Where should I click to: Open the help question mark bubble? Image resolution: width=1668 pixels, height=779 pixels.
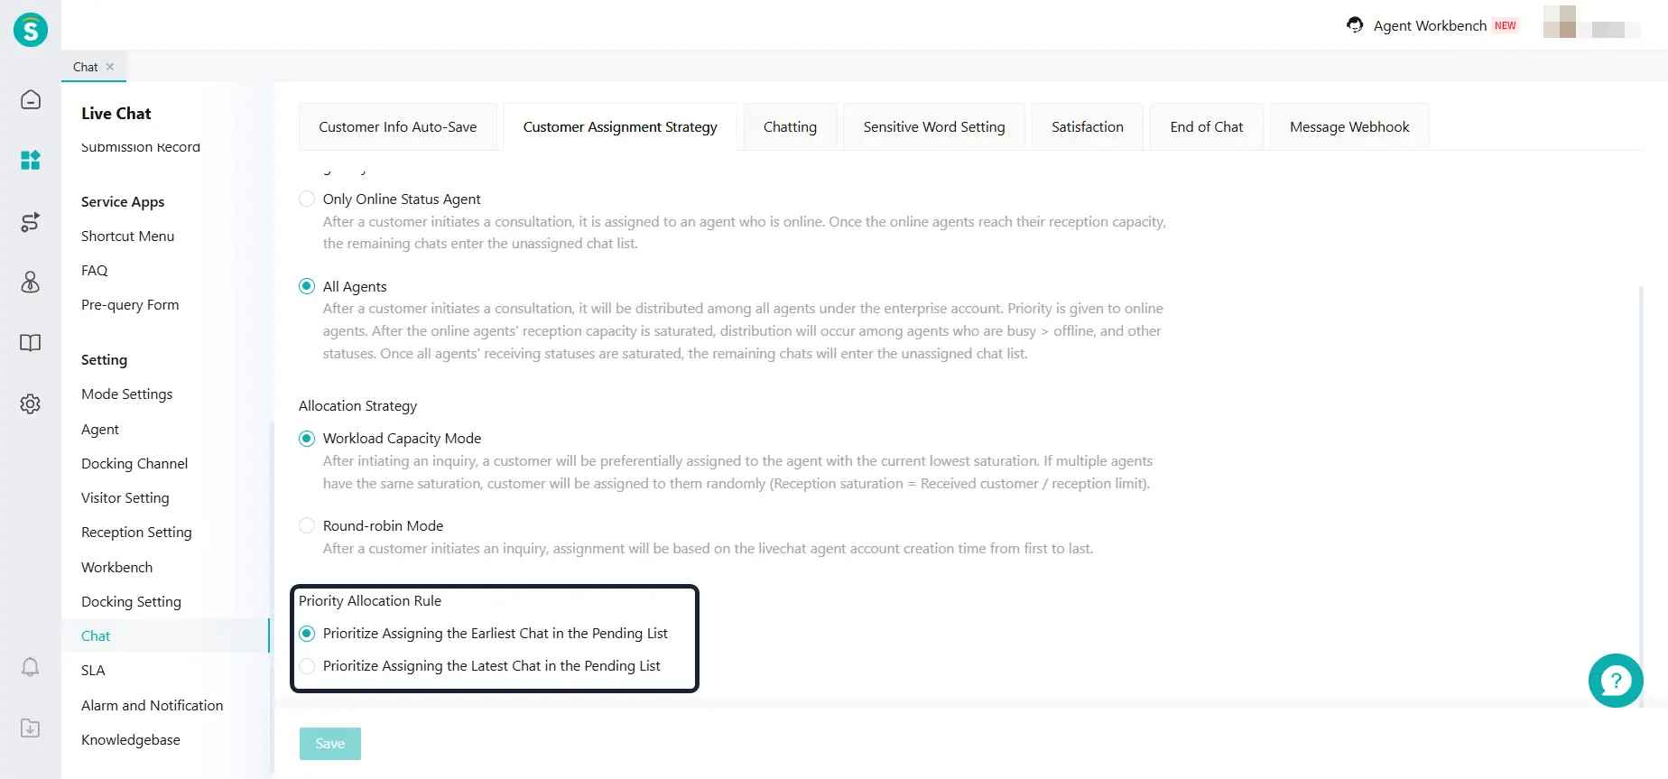coord(1615,681)
